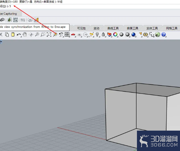Click the Zoom selected icon
180x151 pixels.
tap(55, 34)
